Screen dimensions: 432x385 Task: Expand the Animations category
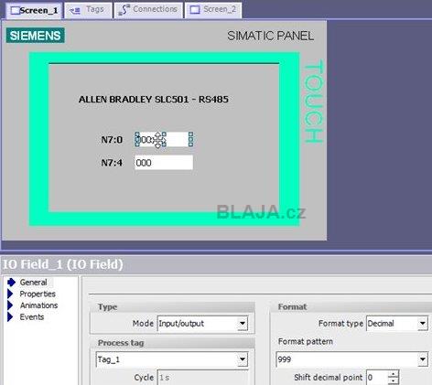pyautogui.click(x=38, y=305)
